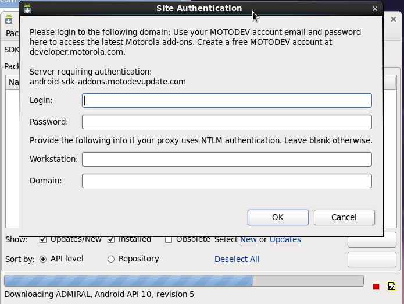
Task: Stop the download with the red button
Action: coord(376,287)
